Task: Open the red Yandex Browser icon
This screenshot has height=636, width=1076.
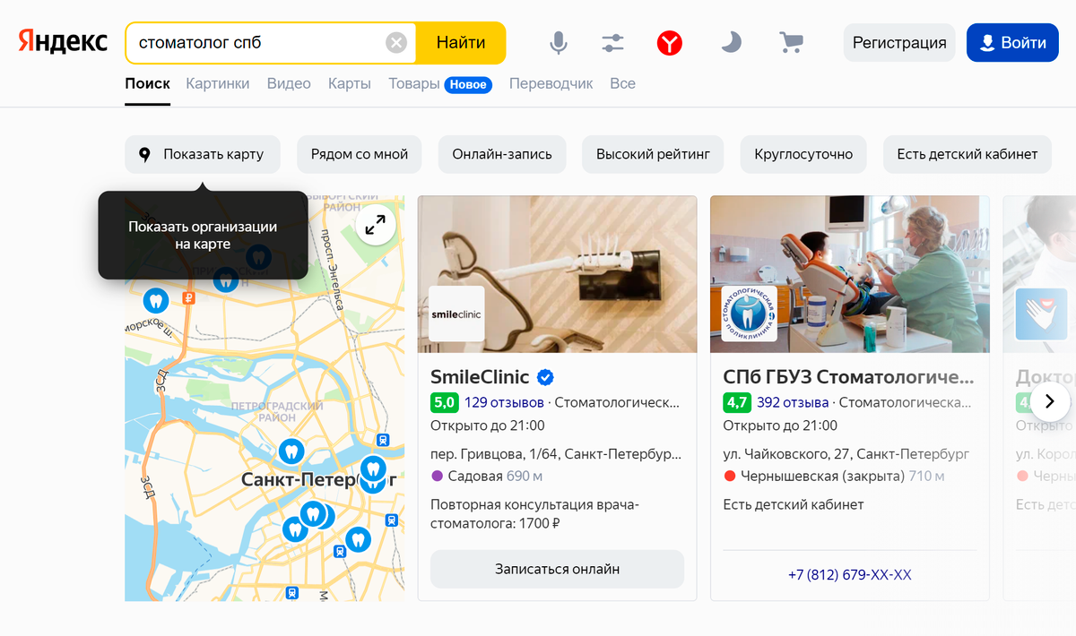Action: pyautogui.click(x=669, y=42)
